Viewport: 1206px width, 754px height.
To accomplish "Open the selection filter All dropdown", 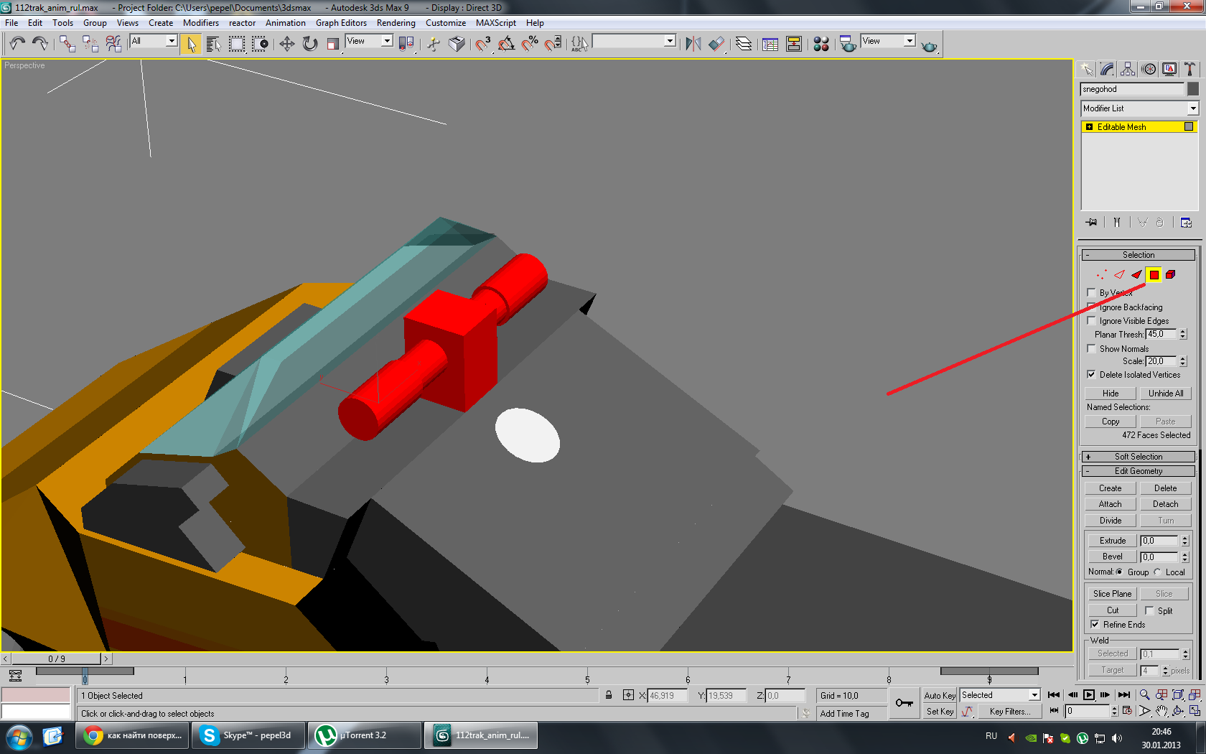I will [172, 41].
